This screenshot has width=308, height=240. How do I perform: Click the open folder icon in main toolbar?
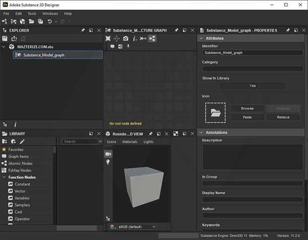pyautogui.click(x=31, y=21)
